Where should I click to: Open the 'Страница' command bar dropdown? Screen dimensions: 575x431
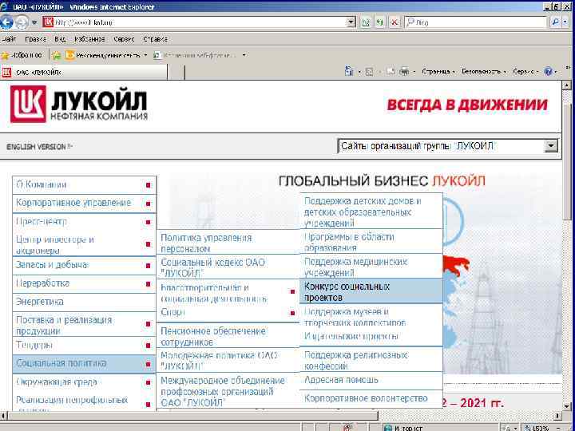[438, 72]
